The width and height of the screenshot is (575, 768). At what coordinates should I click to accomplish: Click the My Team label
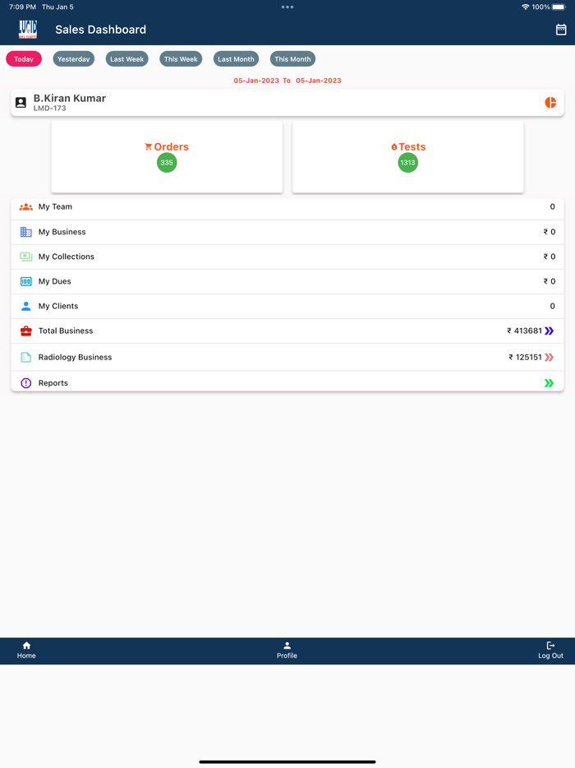tap(55, 206)
